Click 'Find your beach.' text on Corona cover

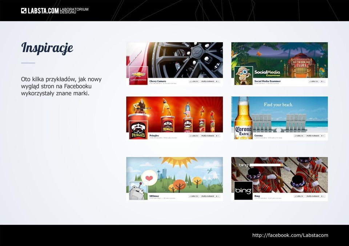pos(278,105)
